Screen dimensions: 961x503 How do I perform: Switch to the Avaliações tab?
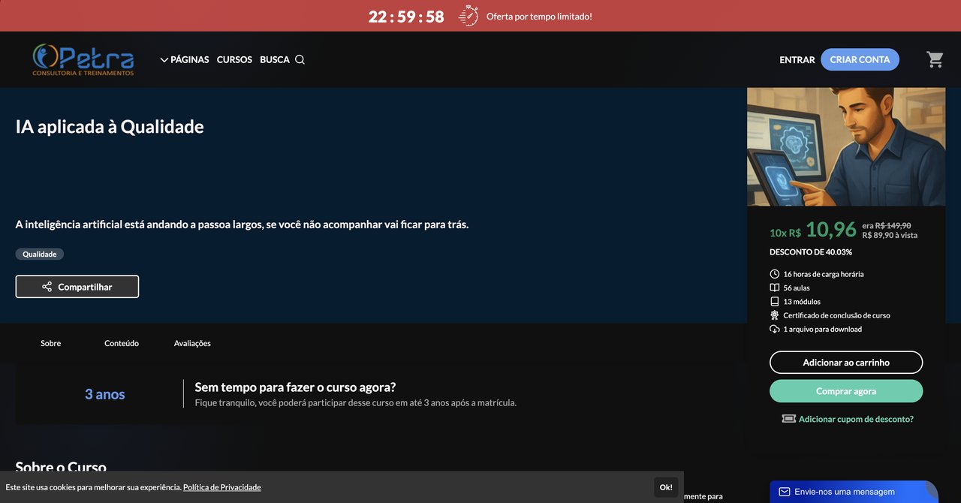(x=192, y=343)
